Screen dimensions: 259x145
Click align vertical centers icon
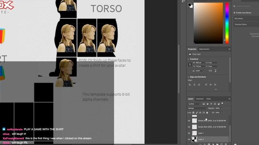point(210,85)
